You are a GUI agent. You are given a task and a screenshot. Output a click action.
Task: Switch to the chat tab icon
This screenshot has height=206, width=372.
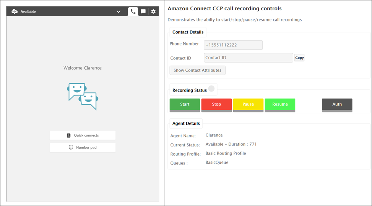pos(143,11)
